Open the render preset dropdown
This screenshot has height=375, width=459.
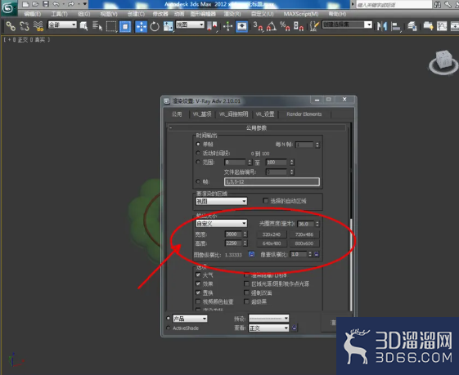pos(268,318)
